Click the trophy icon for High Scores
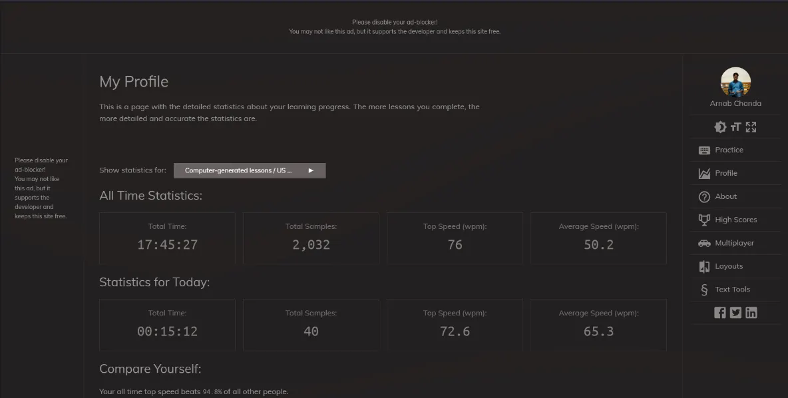788x398 pixels. point(704,220)
